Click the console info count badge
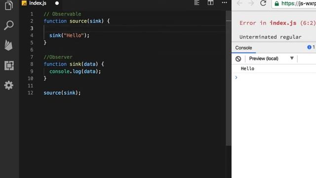This screenshot has width=316, height=178. (311, 47)
